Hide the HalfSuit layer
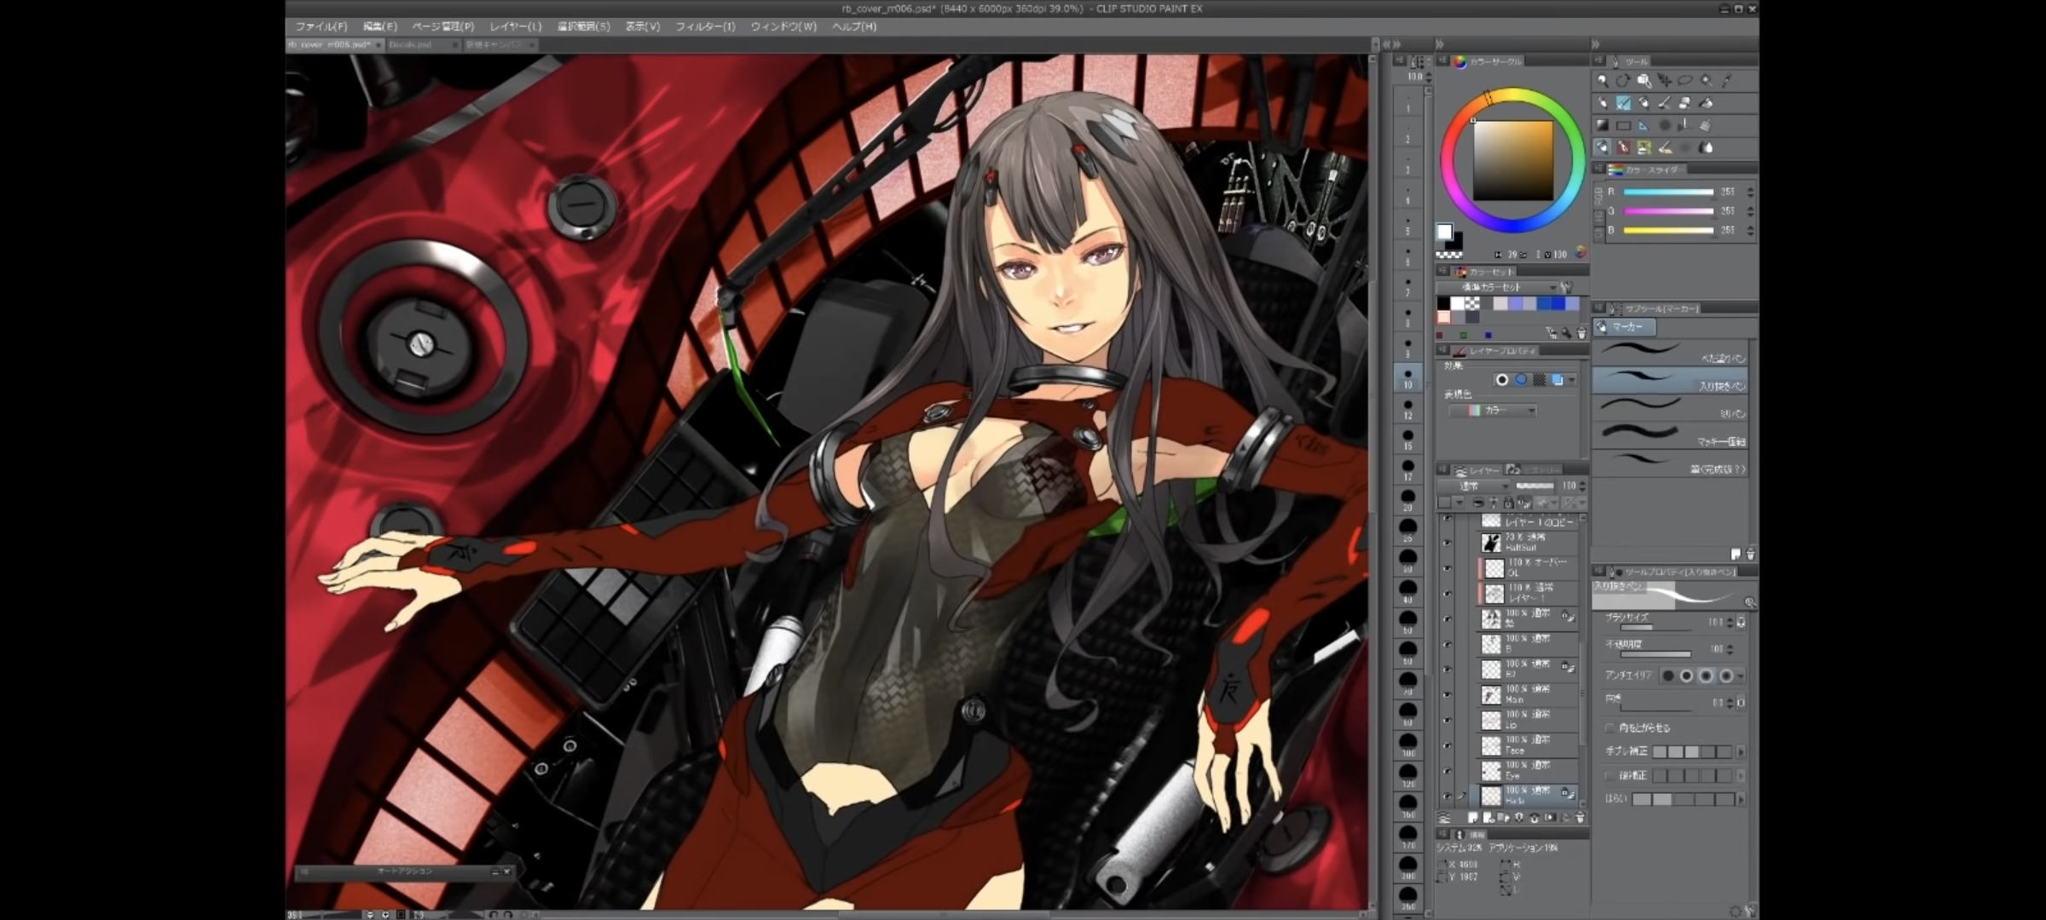 pyautogui.click(x=1447, y=543)
